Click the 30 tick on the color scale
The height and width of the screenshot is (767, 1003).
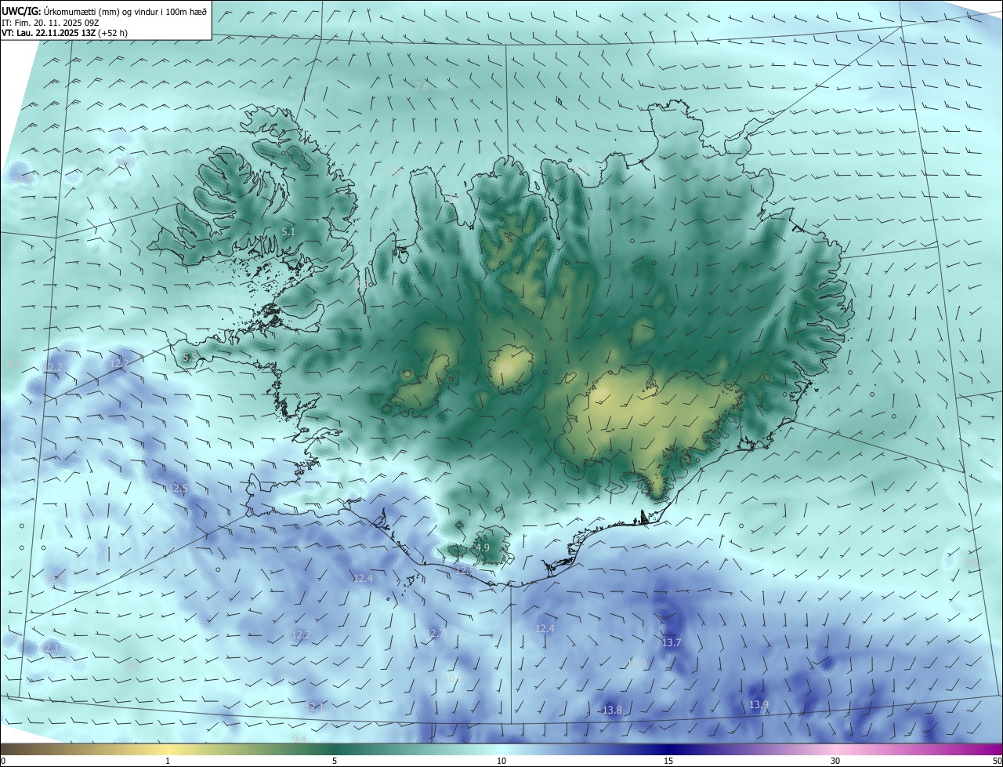coord(835,761)
